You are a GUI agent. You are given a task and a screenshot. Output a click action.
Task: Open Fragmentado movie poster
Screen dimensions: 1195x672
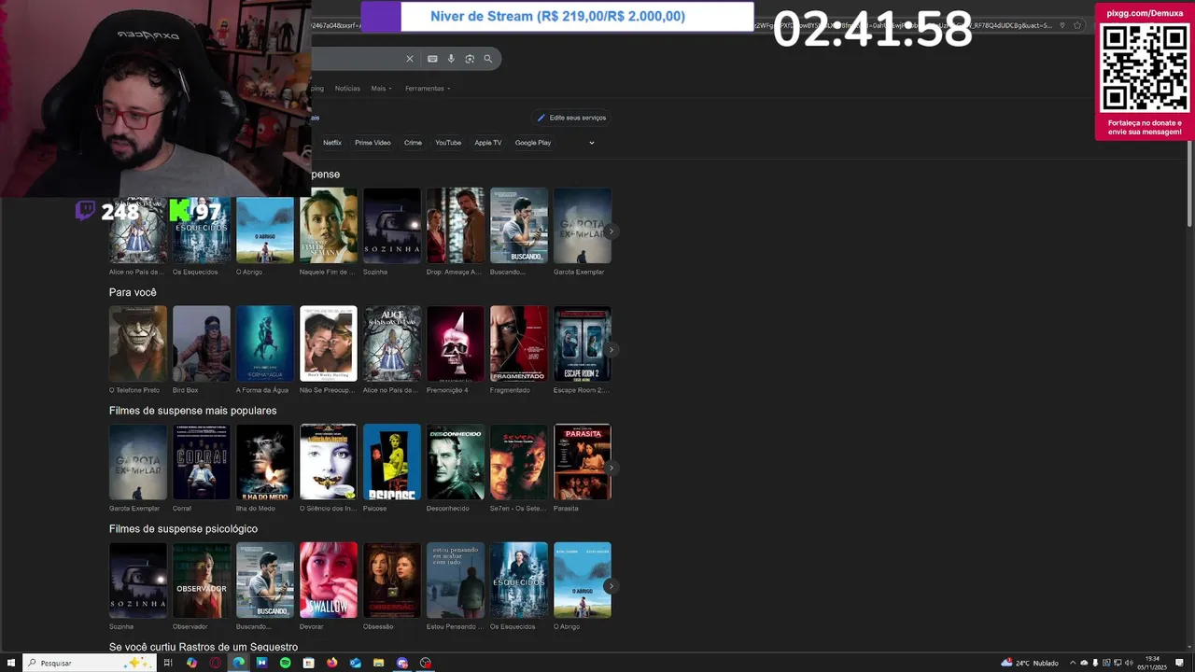coord(519,343)
